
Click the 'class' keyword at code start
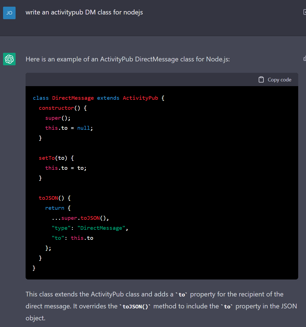pos(41,98)
